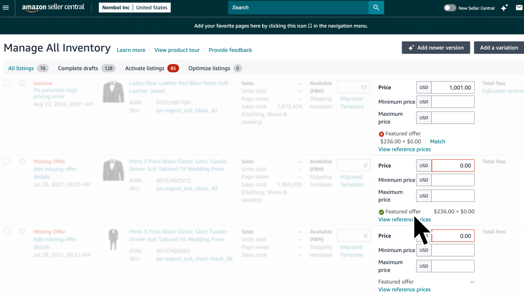Toggle the New Seller Central switch
This screenshot has height=294, width=524.
450,8
